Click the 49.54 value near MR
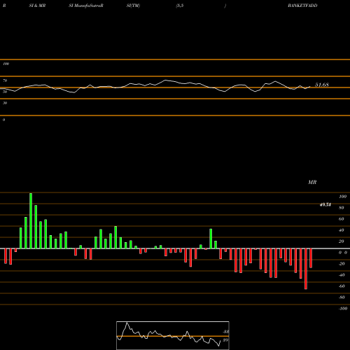 click(325, 204)
